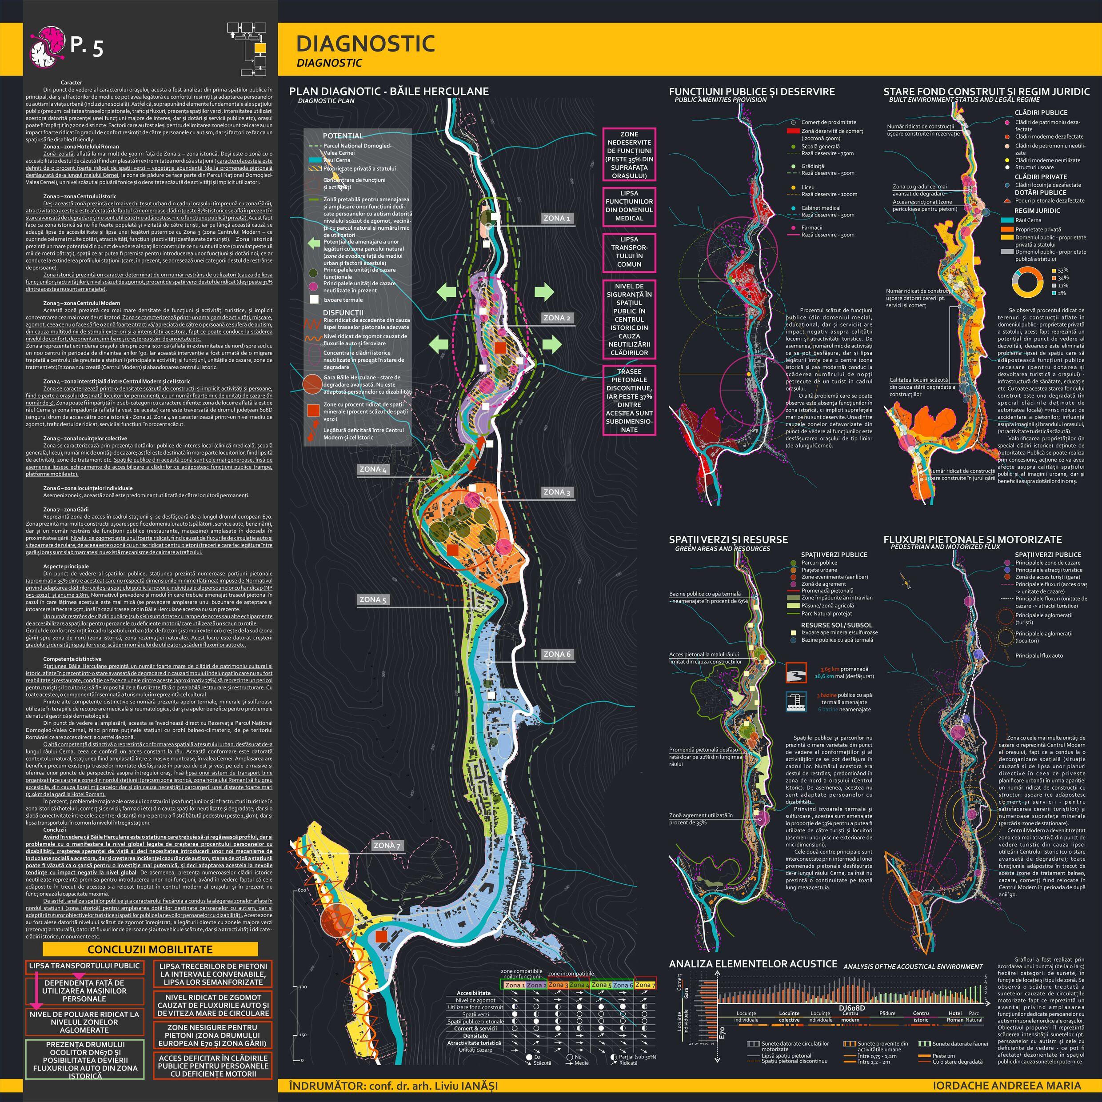This screenshot has width=1102, height=1102.
Task: Click green-bordered PREZENȚA DRUMULUI OCOLITOR DN67D box
Action: (x=84, y=1059)
